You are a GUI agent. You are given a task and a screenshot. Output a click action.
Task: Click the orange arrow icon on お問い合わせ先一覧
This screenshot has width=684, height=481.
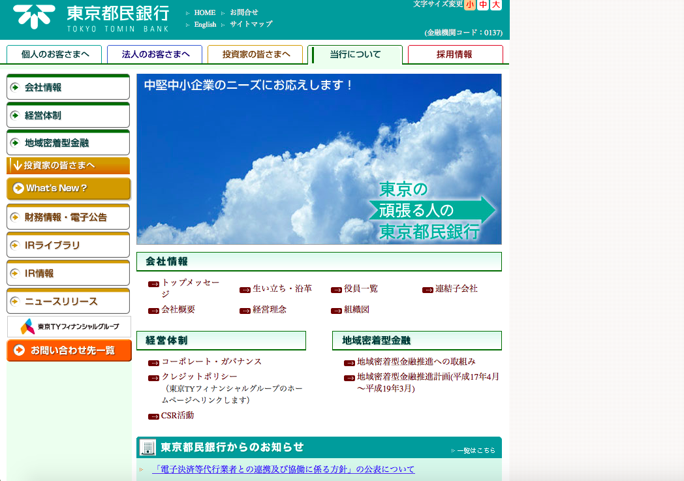pyautogui.click(x=20, y=350)
